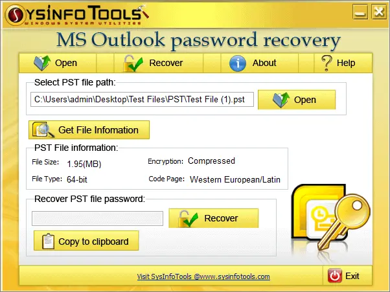Click the recovered password text field
This screenshot has height=292, width=390.
click(x=97, y=218)
